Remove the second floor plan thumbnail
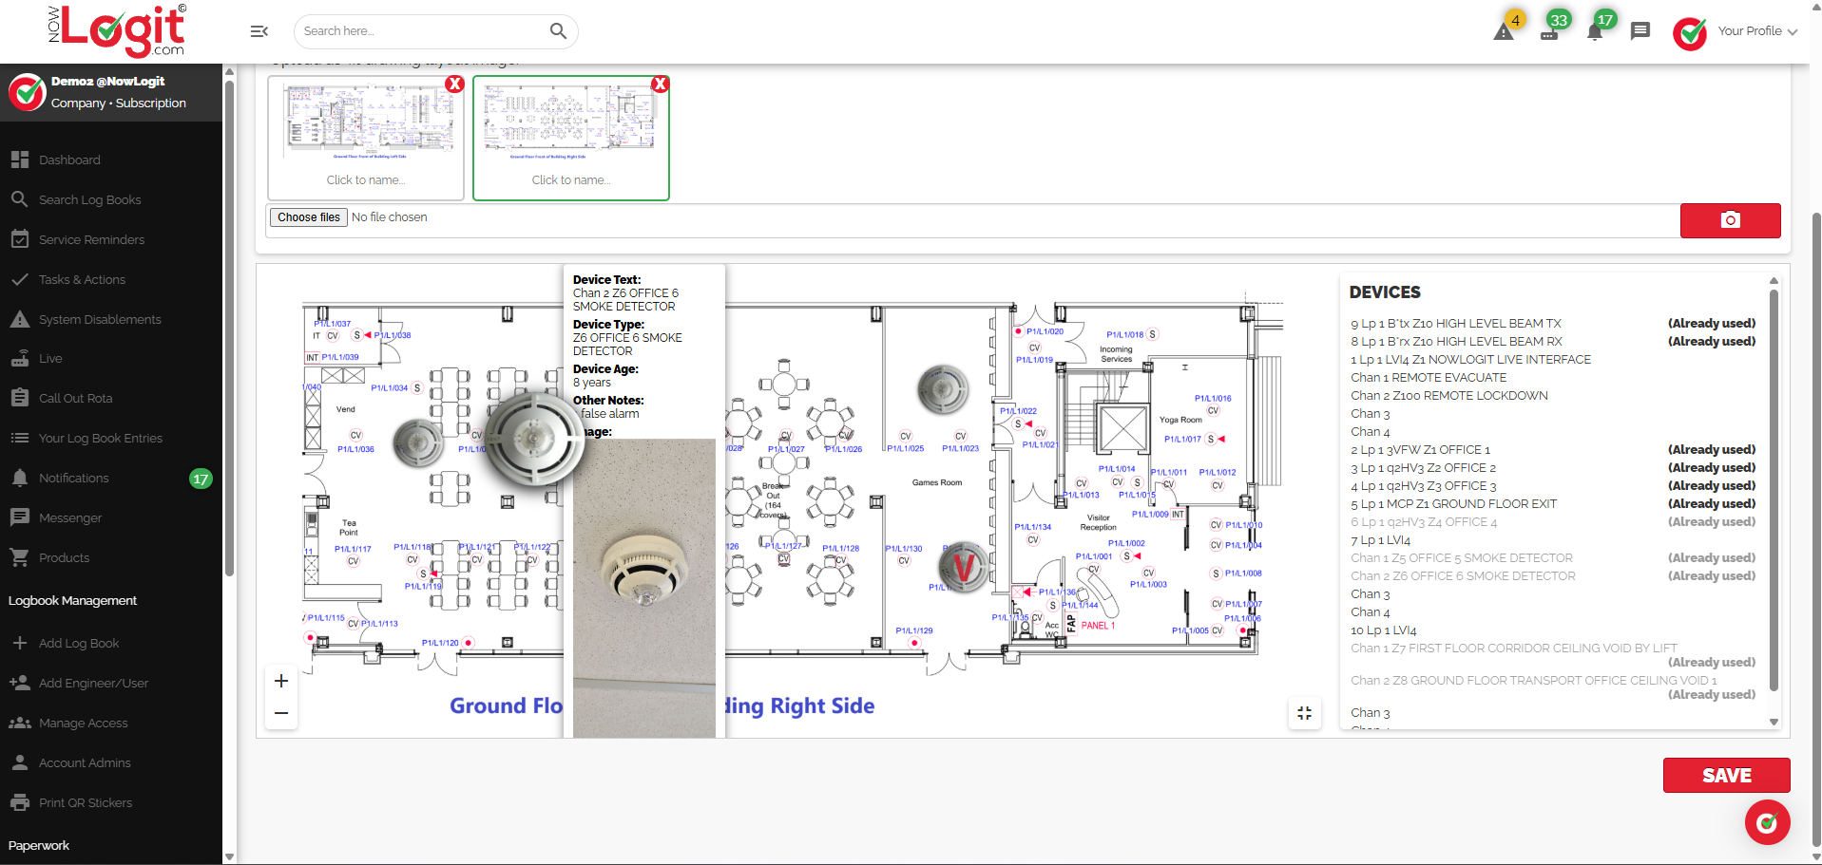Viewport: 1822px width, 865px height. pos(660,84)
